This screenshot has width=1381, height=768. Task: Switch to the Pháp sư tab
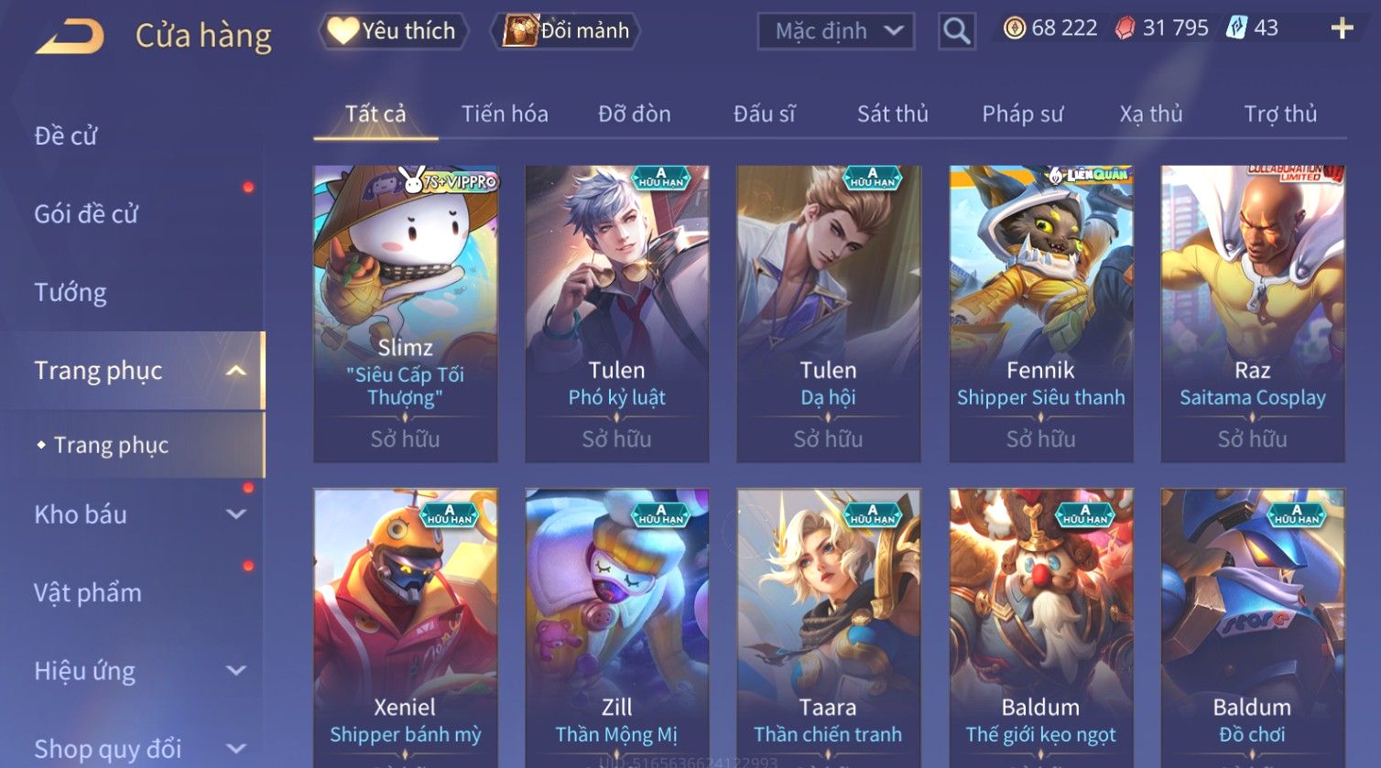click(1023, 114)
